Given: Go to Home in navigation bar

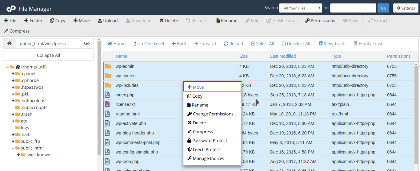Looking at the screenshot, I should pos(116,44).
